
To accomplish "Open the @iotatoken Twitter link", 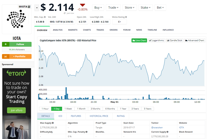I will point(157,127).
